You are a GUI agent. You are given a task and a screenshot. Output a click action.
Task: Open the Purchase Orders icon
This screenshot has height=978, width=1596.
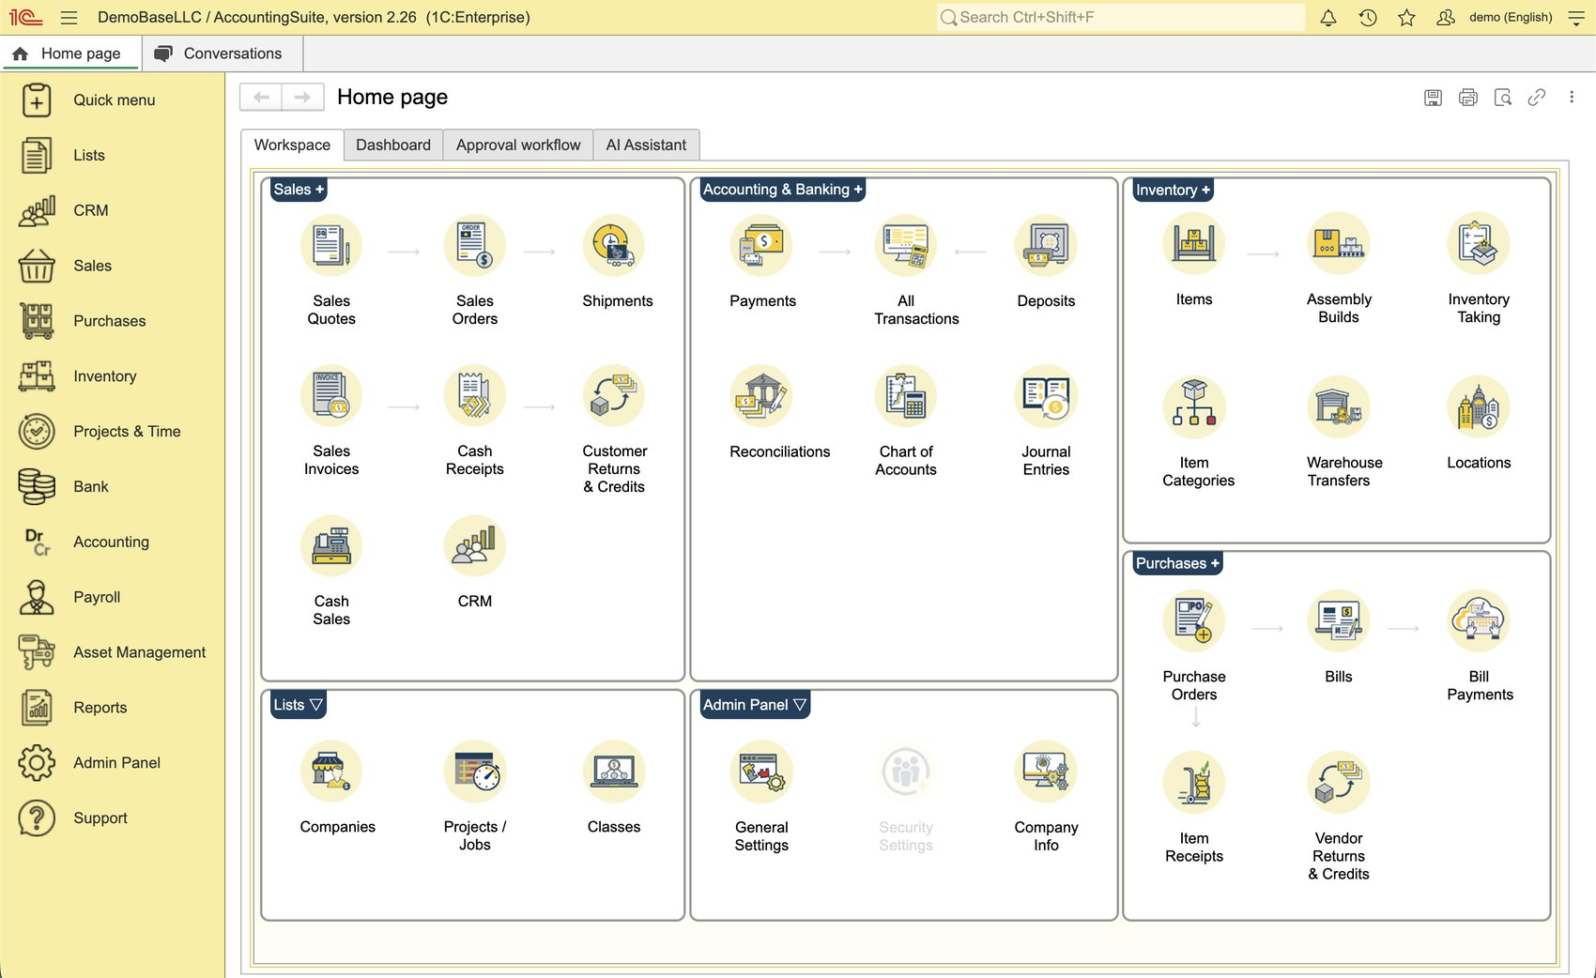pos(1194,621)
